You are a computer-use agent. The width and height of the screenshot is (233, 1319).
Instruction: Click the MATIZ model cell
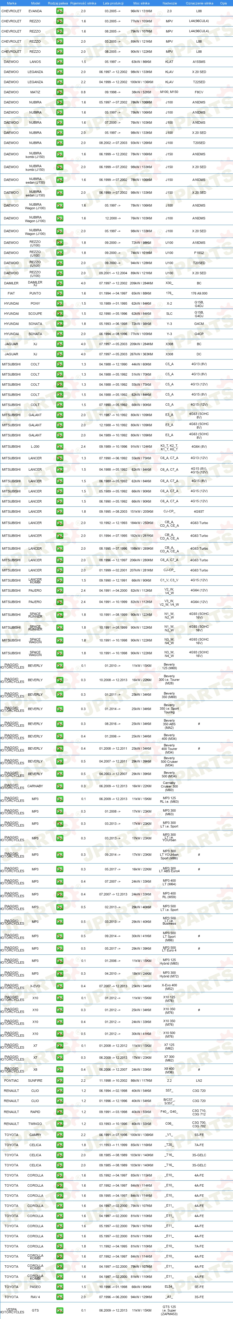35,92
